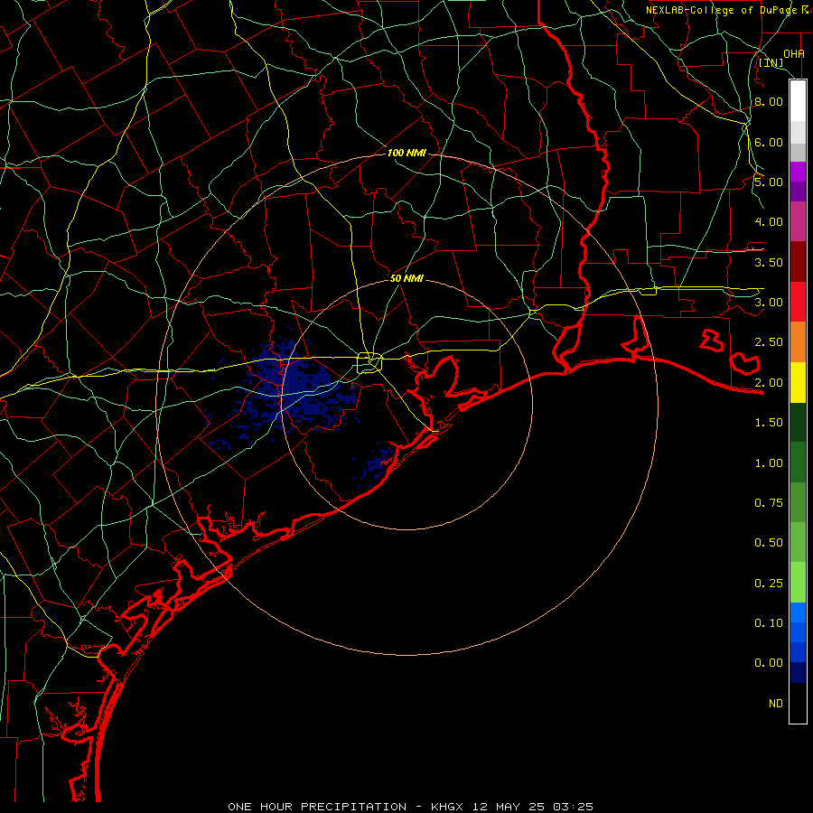Click the 2.00 scale value
The image size is (813, 813).
[769, 383]
